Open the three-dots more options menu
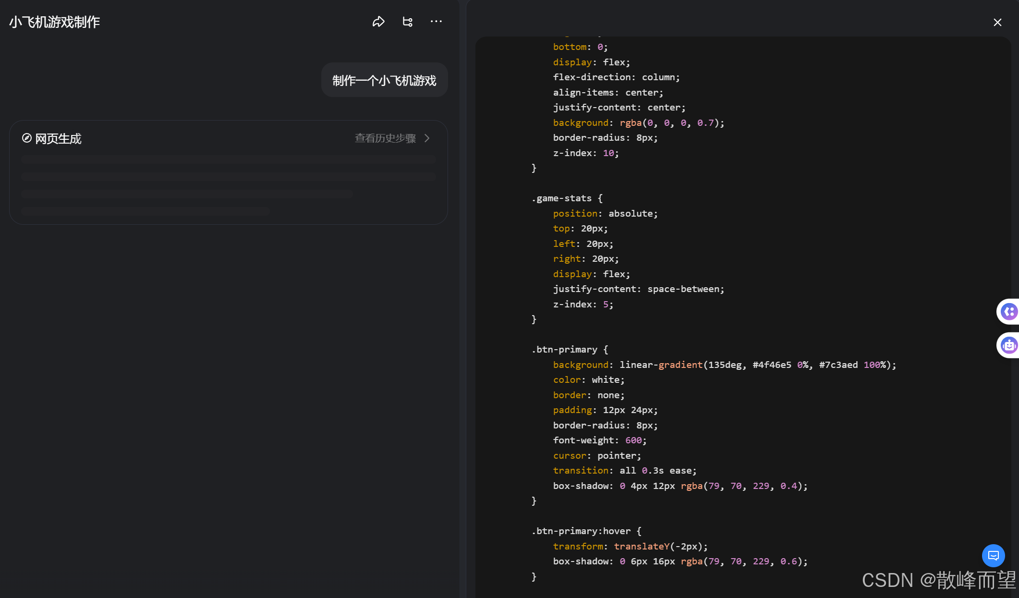Viewport: 1019px width, 598px height. [x=436, y=22]
